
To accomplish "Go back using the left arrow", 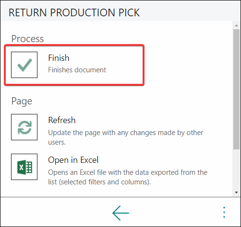I will (120, 213).
